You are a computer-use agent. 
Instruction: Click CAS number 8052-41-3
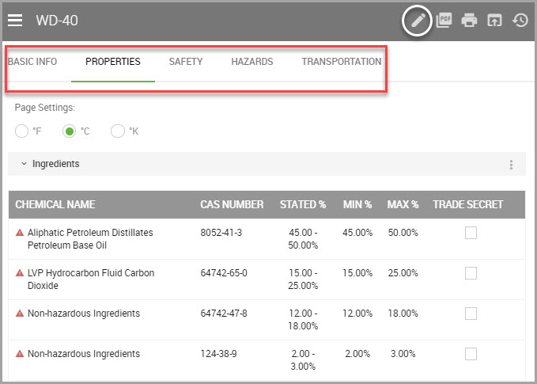click(x=221, y=233)
